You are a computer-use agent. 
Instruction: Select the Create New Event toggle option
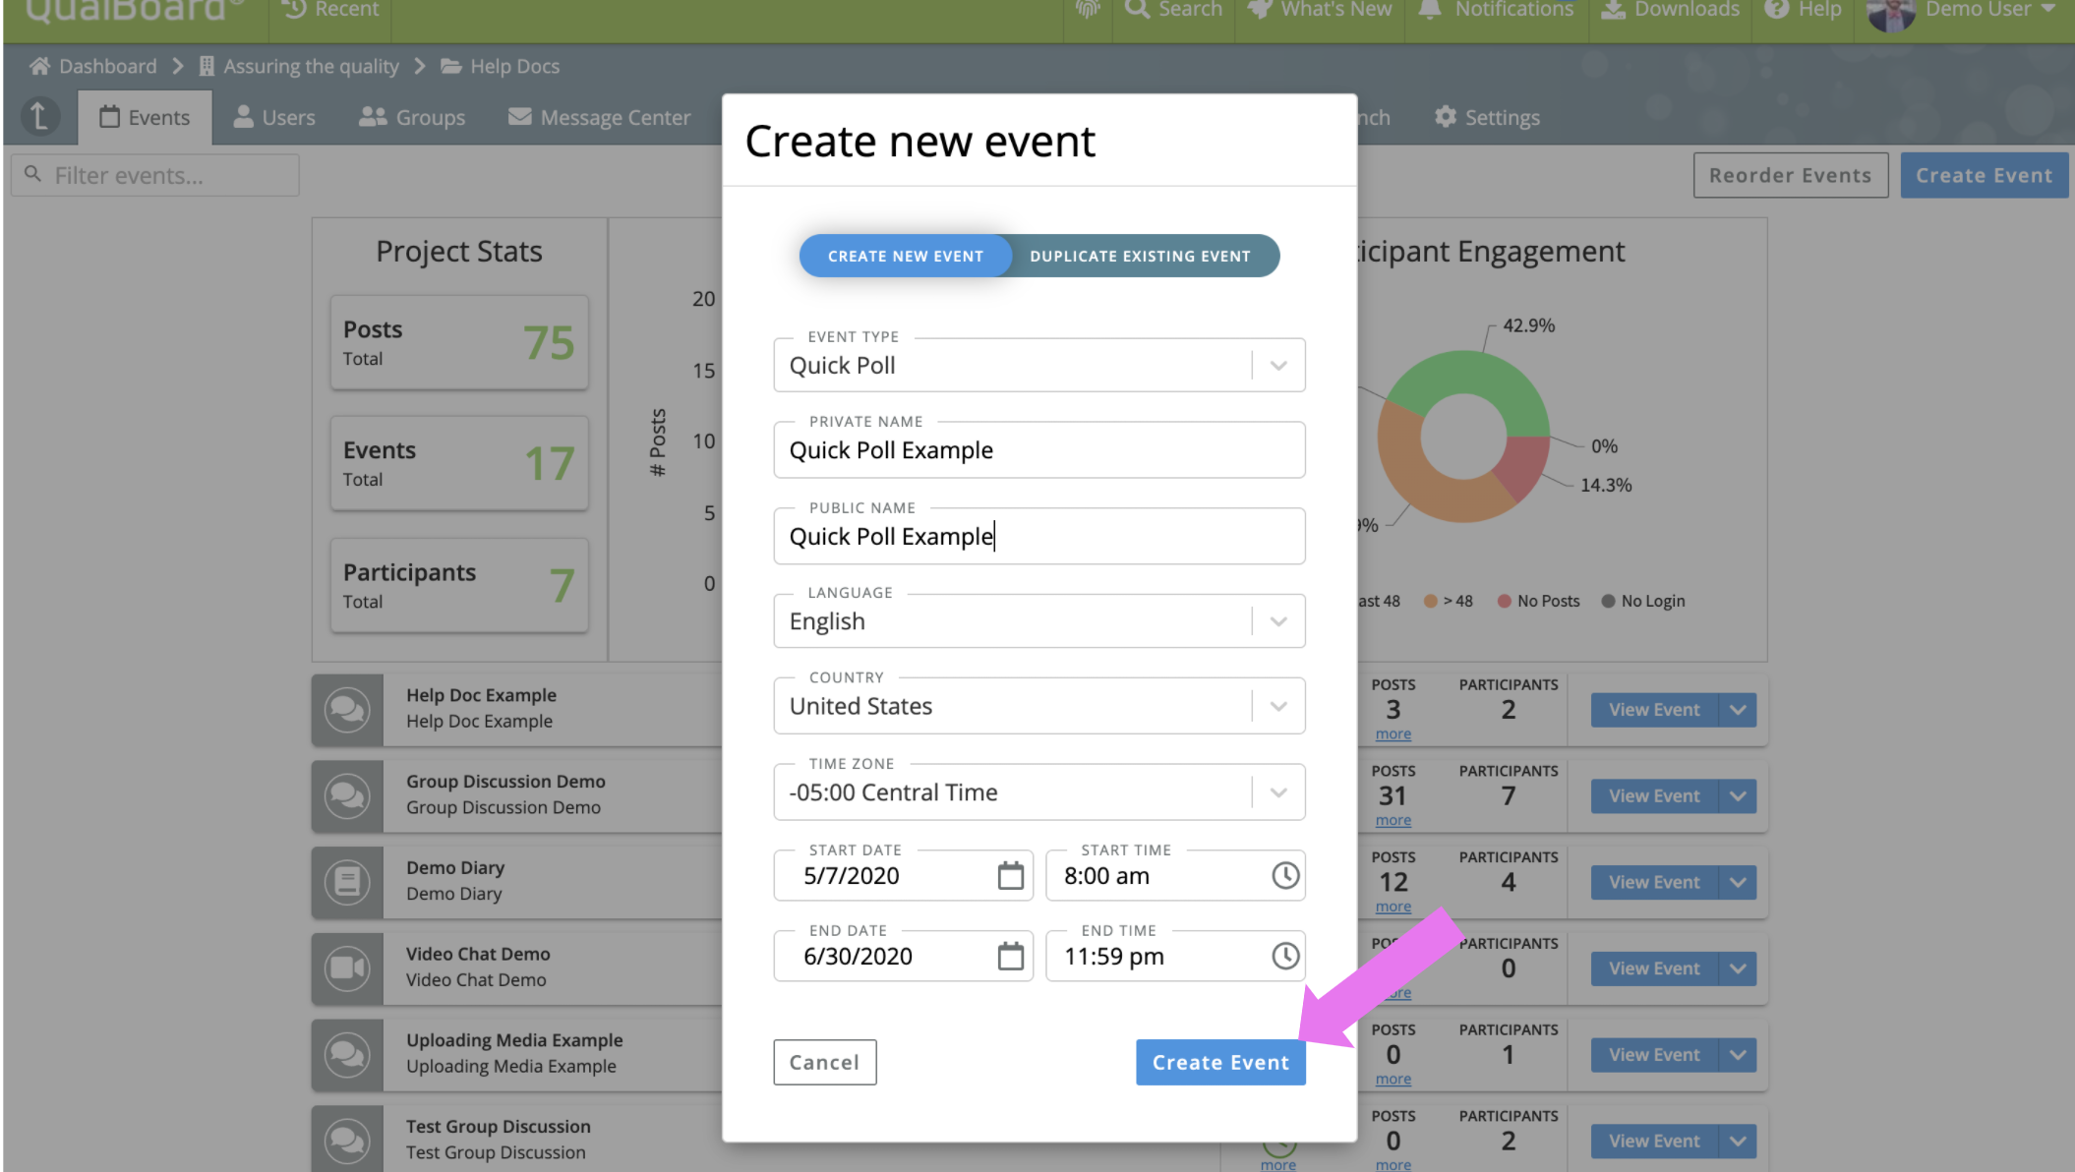point(905,256)
